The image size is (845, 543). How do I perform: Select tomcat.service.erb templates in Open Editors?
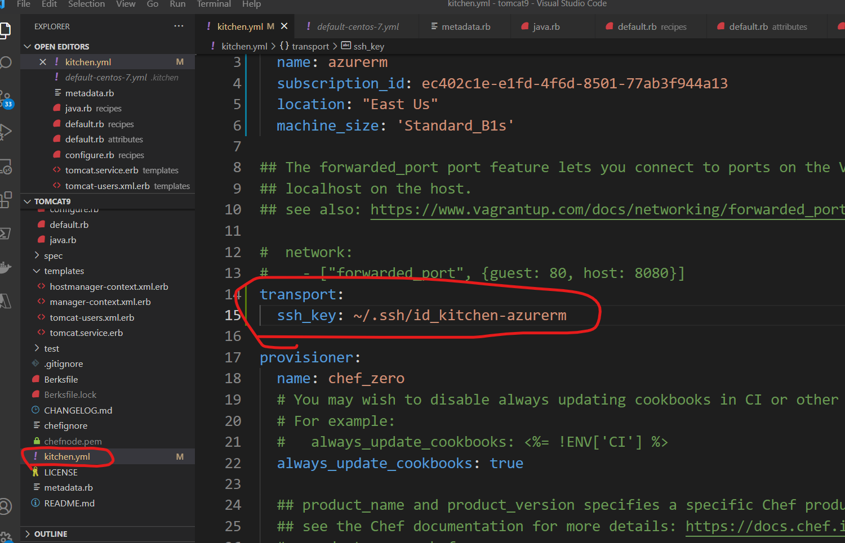pos(122,170)
